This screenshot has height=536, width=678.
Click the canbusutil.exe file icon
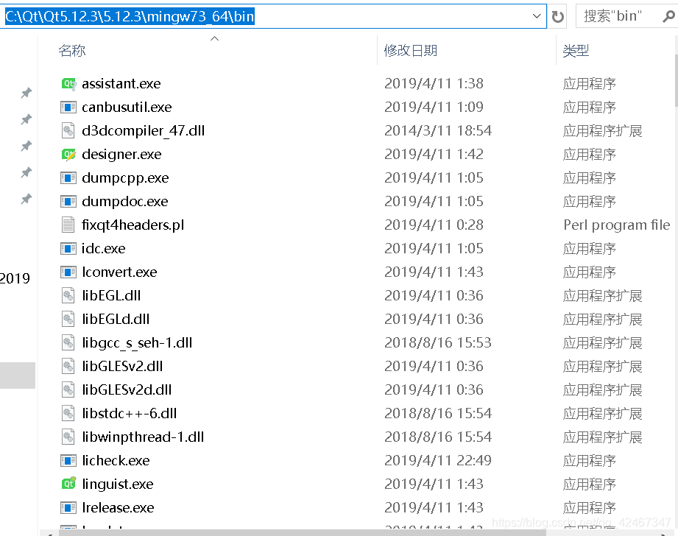[68, 107]
